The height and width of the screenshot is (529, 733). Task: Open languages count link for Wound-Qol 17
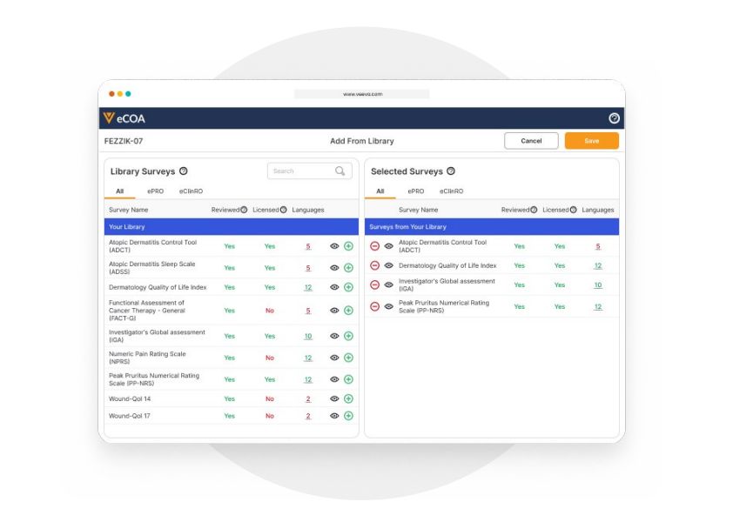[308, 416]
